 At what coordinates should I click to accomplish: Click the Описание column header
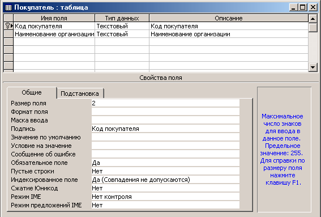tap(229, 18)
